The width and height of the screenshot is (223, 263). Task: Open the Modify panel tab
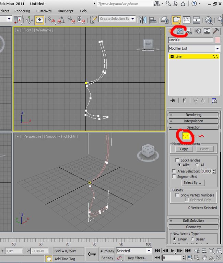coord(180,31)
